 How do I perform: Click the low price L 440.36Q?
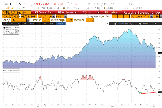coord(112,8)
